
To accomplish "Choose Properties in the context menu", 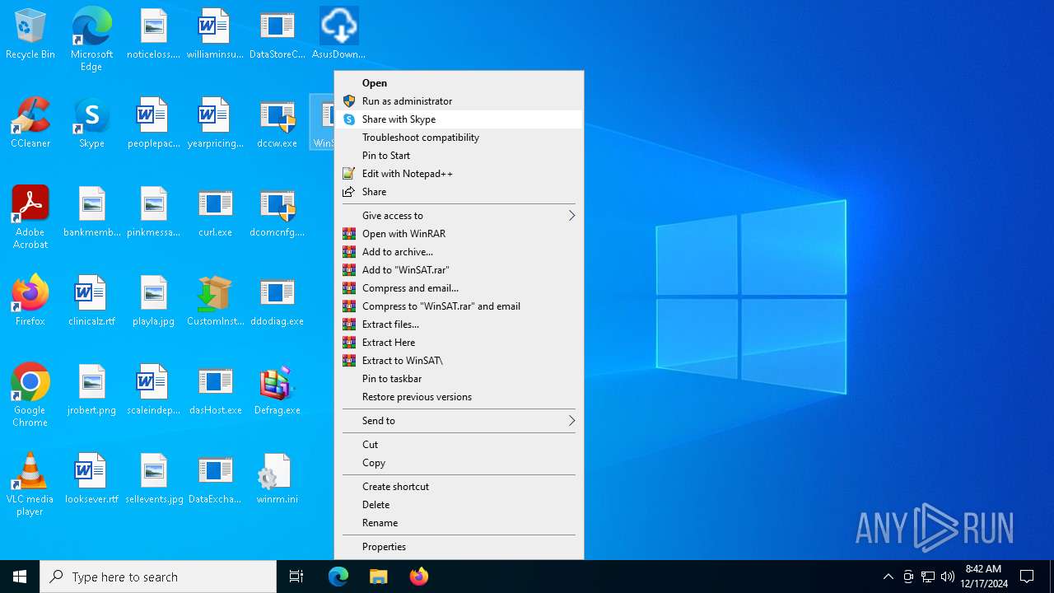I will coord(459,547).
